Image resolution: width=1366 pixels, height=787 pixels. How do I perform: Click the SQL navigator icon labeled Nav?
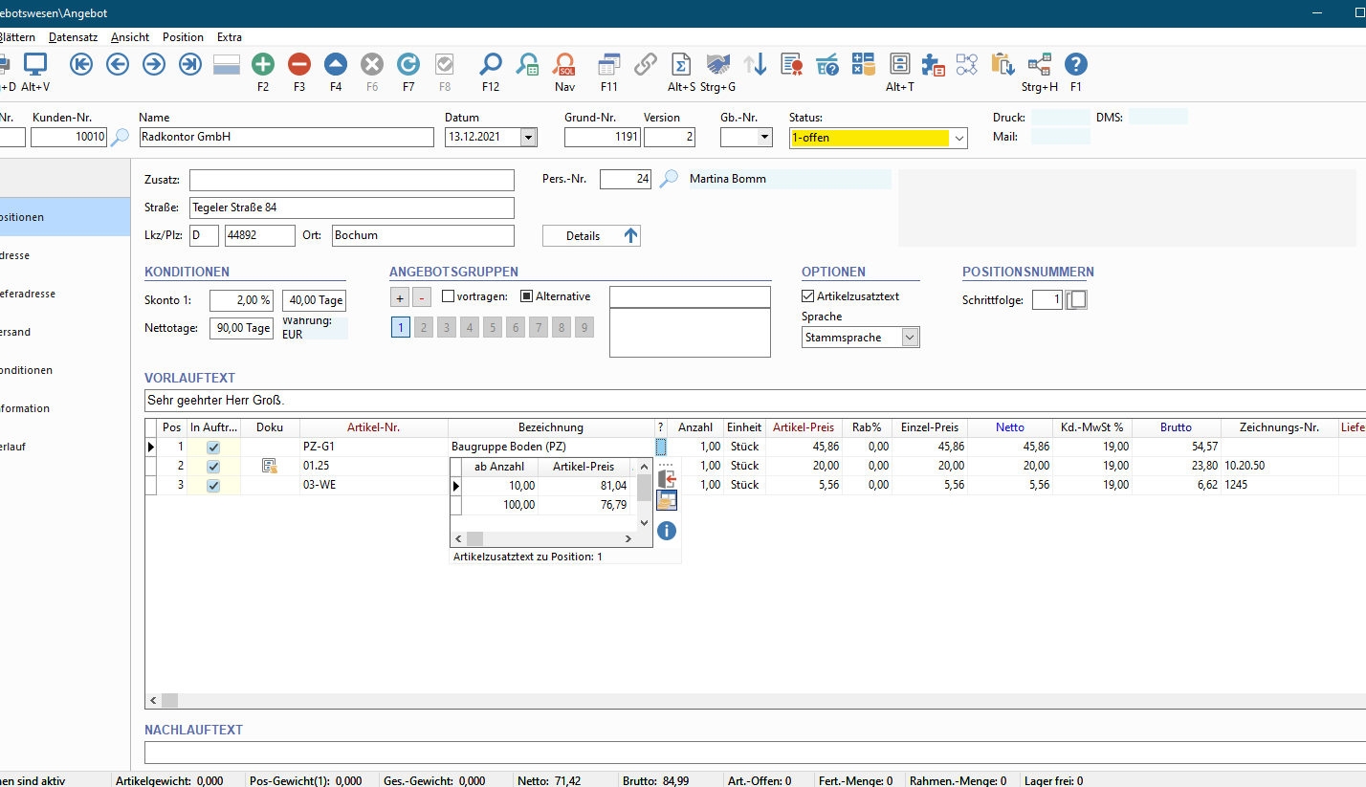pos(564,64)
